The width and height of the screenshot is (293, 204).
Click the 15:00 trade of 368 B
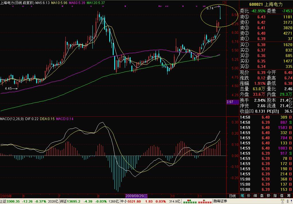tap(266, 179)
